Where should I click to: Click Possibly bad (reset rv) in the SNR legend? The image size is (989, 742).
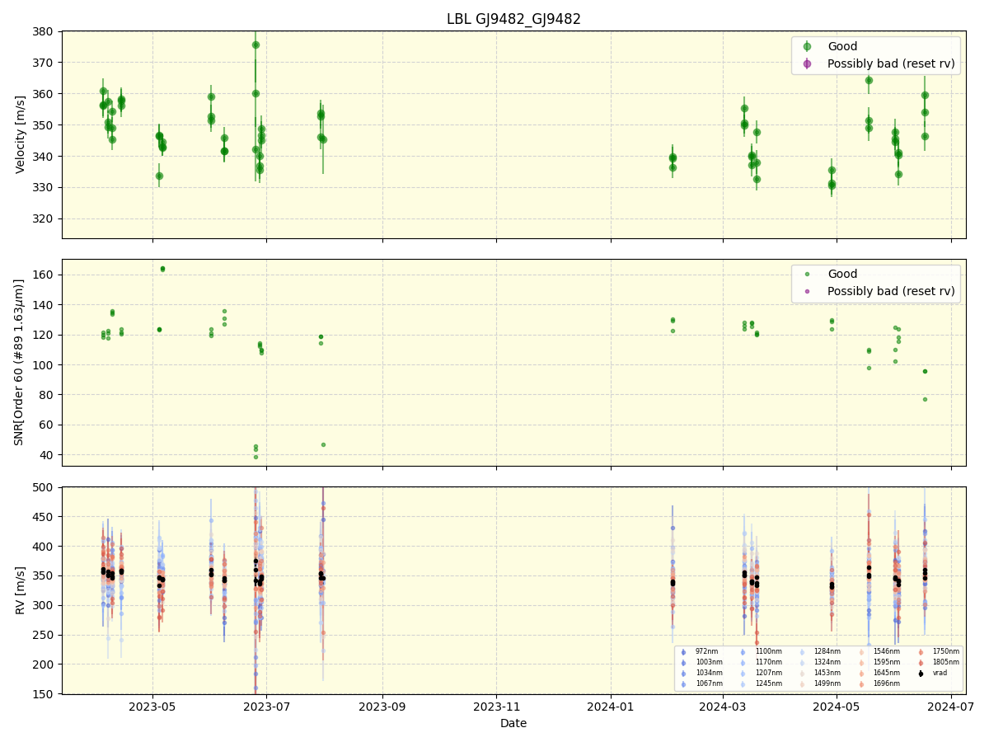coord(891,291)
